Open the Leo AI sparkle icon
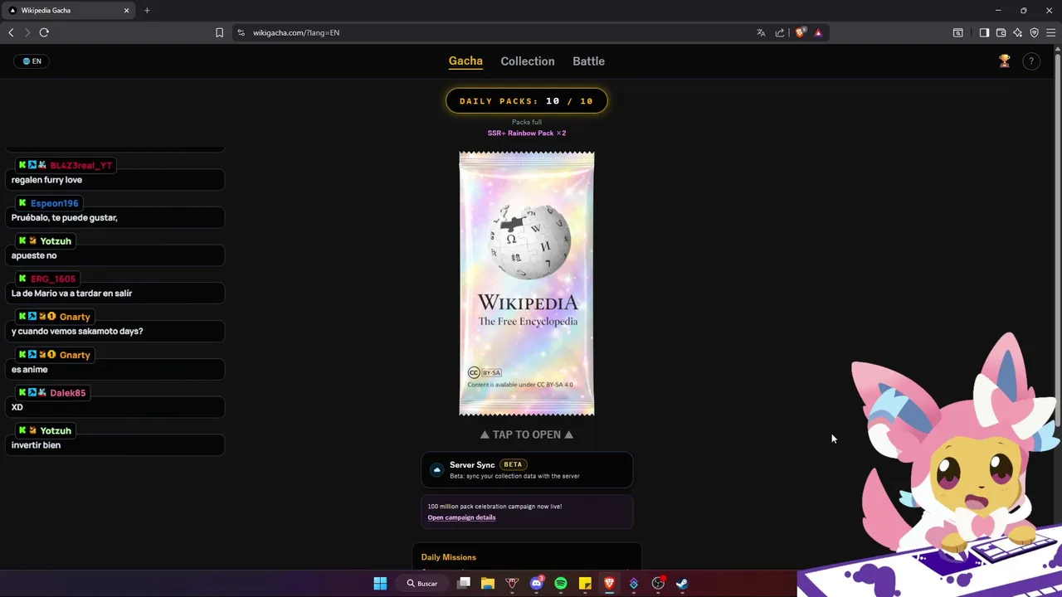The height and width of the screenshot is (597, 1062). coord(1017,32)
